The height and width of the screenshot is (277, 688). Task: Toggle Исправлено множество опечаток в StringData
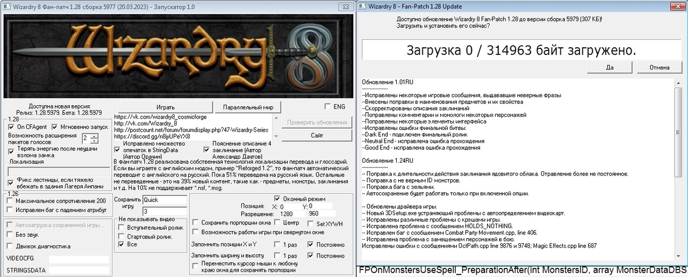(x=118, y=150)
